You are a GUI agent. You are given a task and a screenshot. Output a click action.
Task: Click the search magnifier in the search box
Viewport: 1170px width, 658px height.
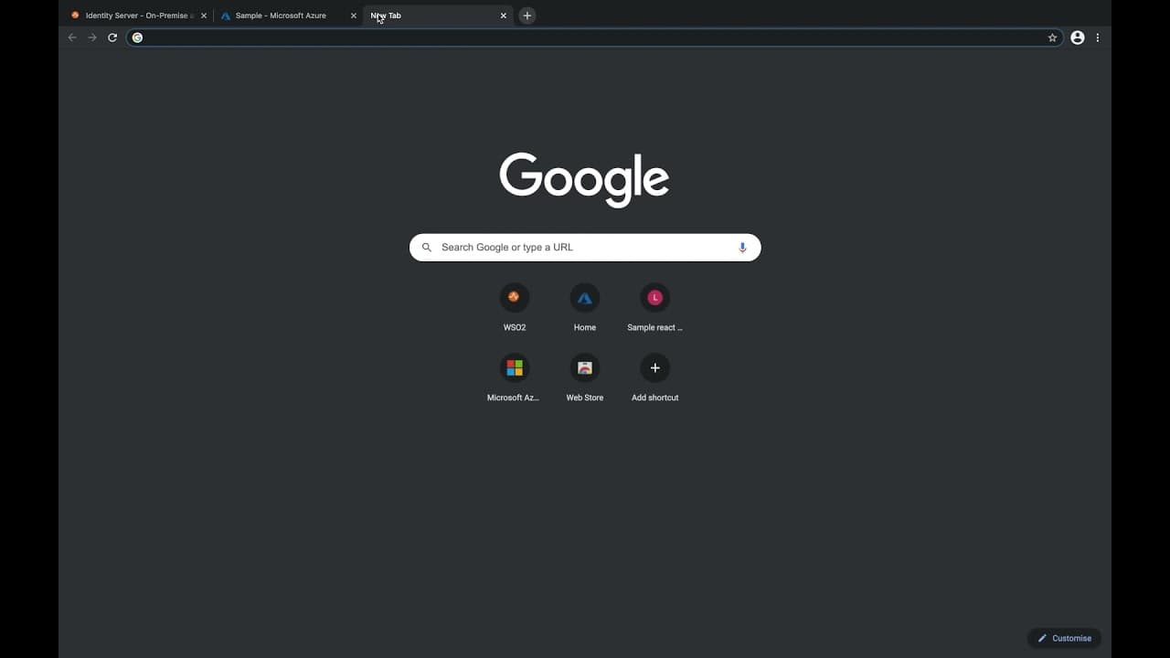426,247
